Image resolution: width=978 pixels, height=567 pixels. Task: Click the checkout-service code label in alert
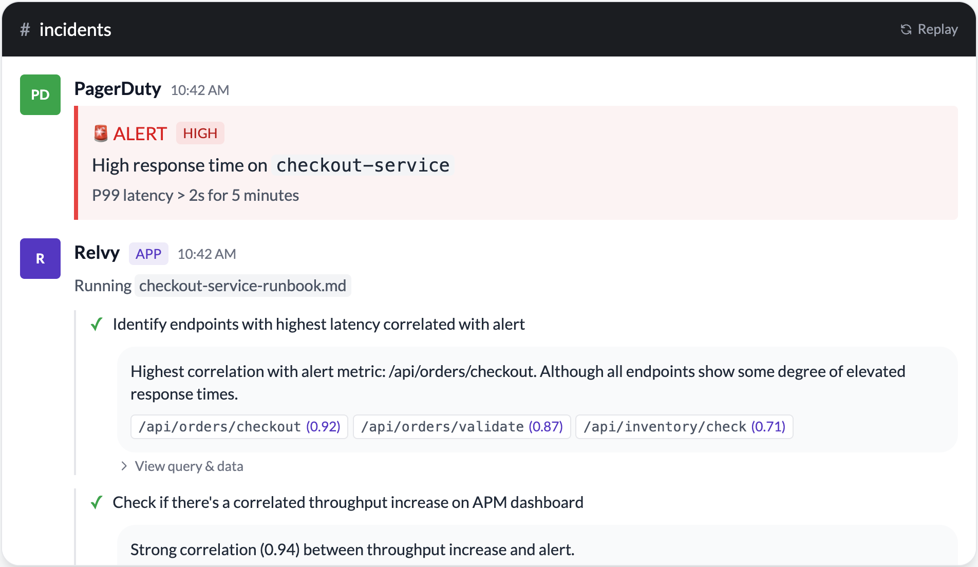click(363, 165)
